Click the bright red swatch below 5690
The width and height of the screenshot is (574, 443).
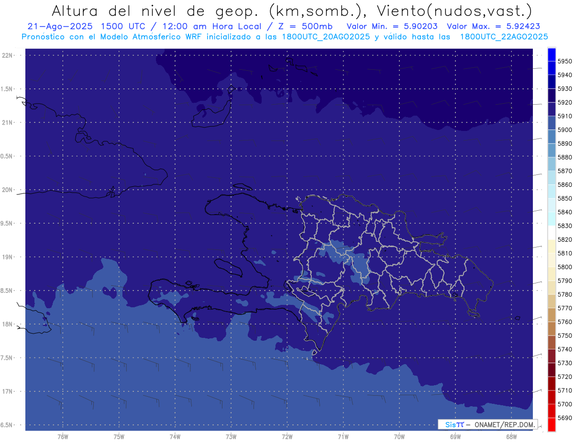click(552, 425)
